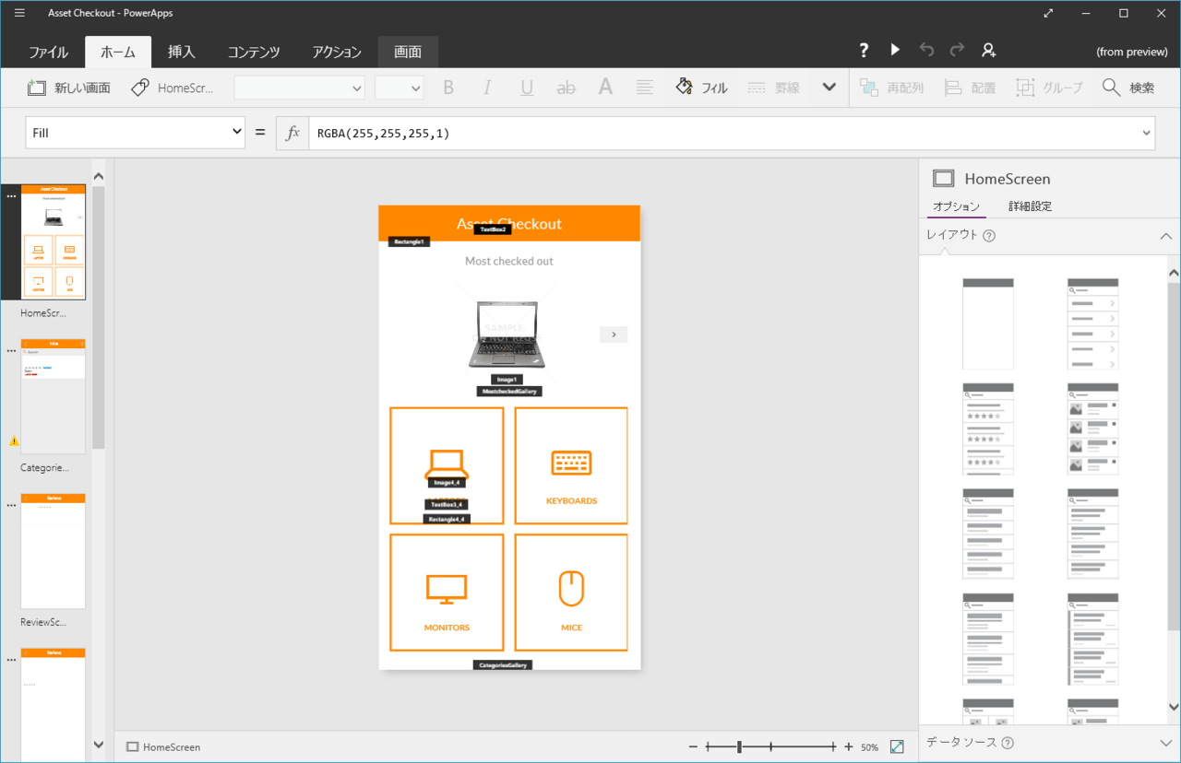Click the グループ group button
Image resolution: width=1181 pixels, height=763 pixels.
(x=1050, y=88)
